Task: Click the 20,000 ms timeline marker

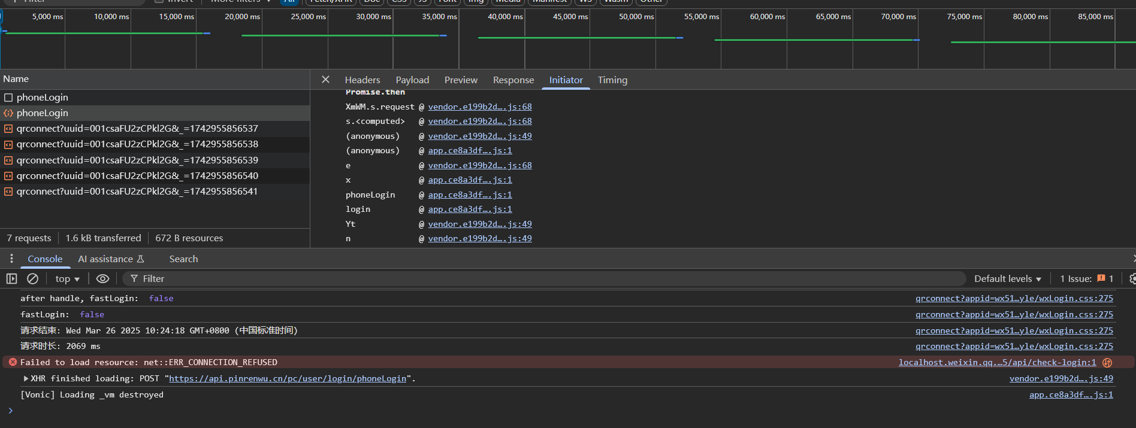Action: [x=242, y=17]
